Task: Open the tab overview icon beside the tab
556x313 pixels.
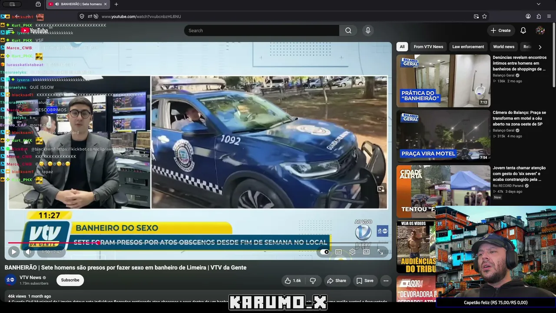Action: pyautogui.click(x=38, y=4)
